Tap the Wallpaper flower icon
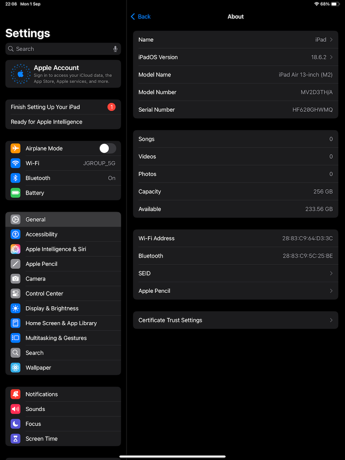This screenshot has width=345, height=460. [x=15, y=368]
